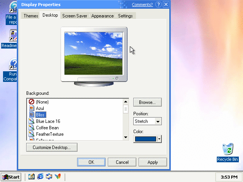Click the blue Color swatch
The width and height of the screenshot is (243, 182).
pos(145,139)
